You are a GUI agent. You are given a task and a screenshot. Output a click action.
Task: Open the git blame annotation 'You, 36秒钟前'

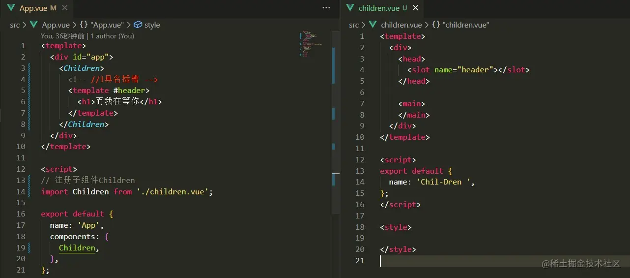pyautogui.click(x=63, y=36)
